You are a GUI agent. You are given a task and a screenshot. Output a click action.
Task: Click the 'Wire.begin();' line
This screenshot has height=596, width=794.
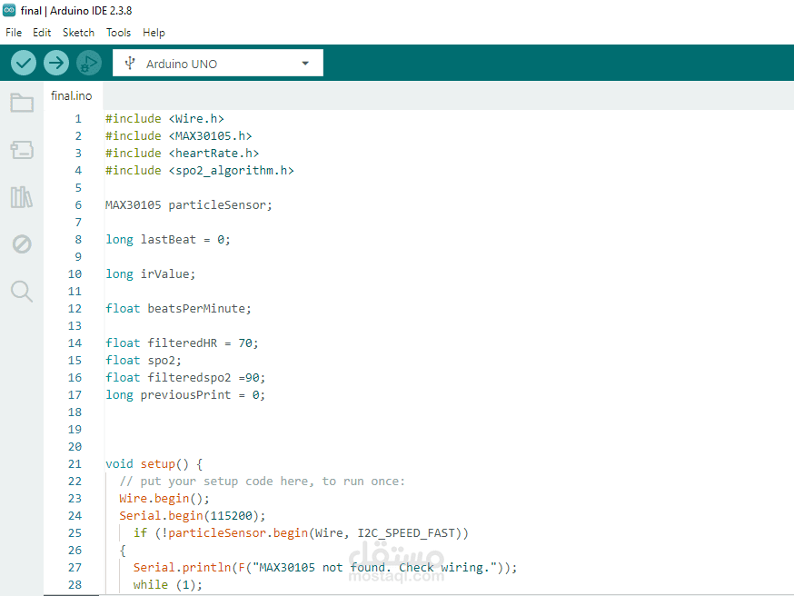coord(164,498)
